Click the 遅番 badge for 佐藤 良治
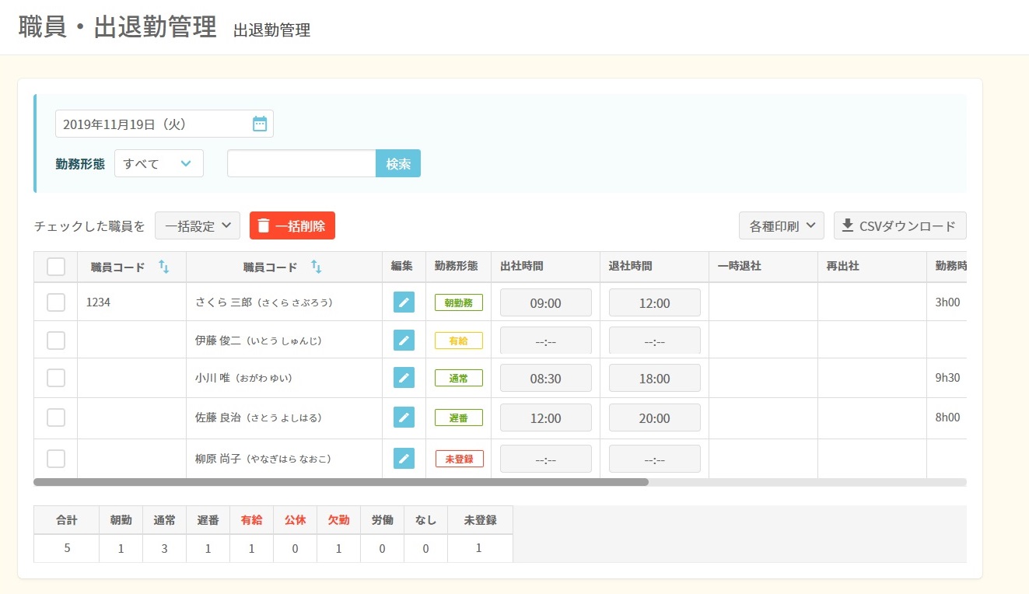The image size is (1029, 594). click(x=459, y=418)
